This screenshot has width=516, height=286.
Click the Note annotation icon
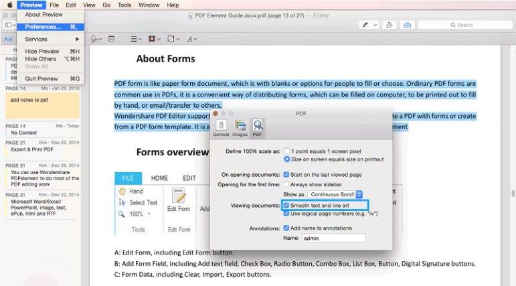[x=112, y=39]
